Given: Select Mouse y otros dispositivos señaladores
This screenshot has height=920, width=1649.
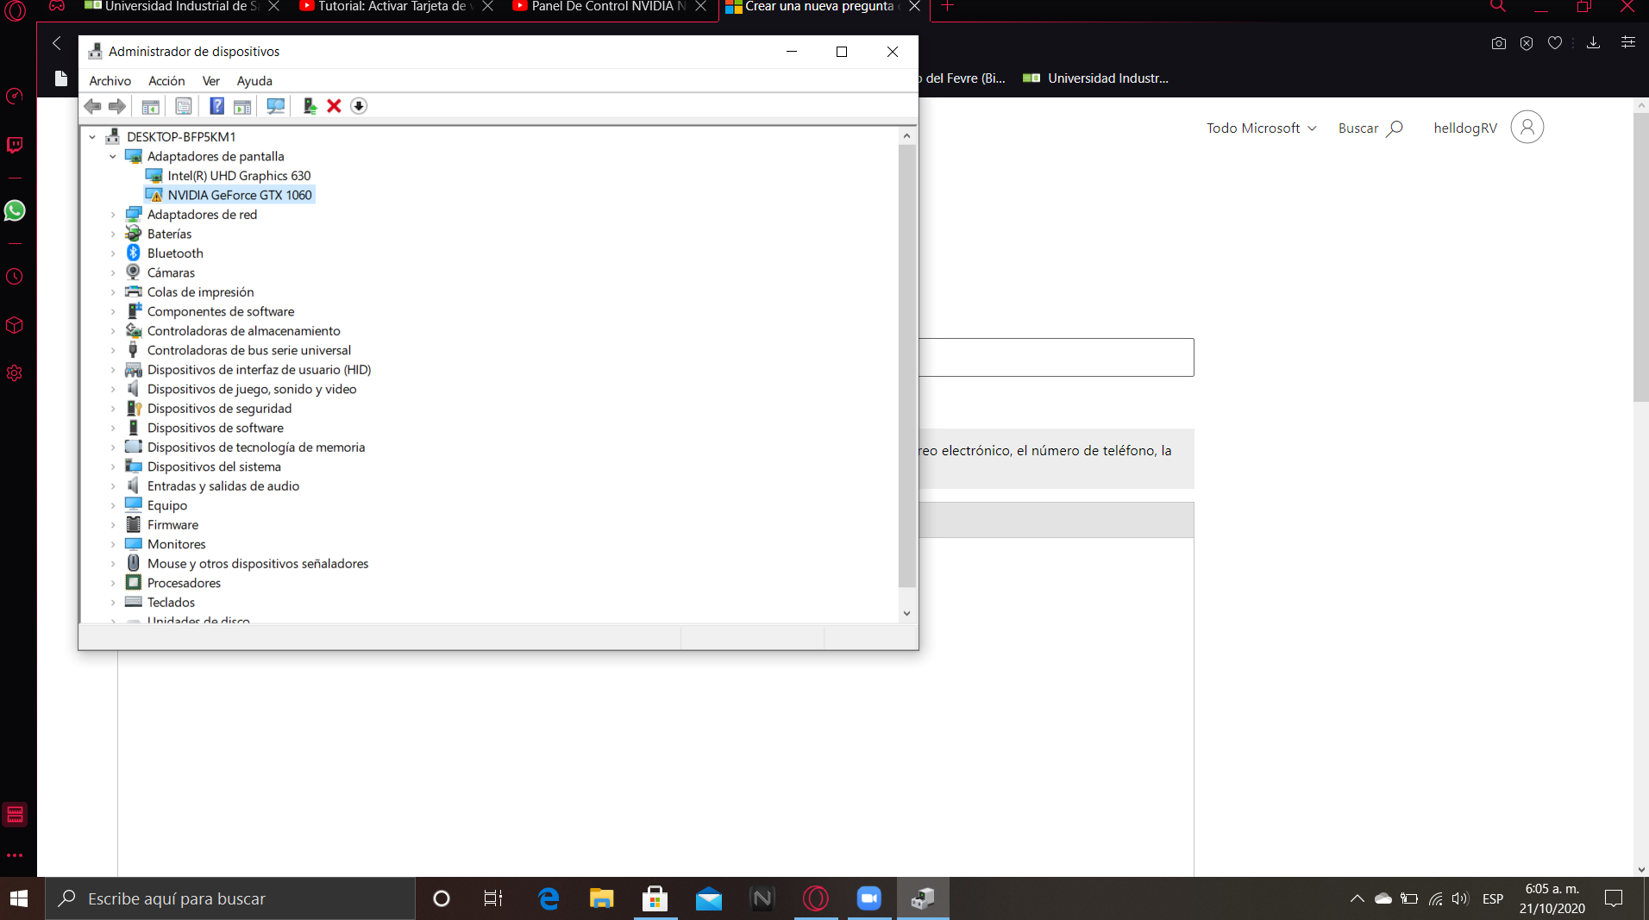Looking at the screenshot, I should [258, 564].
